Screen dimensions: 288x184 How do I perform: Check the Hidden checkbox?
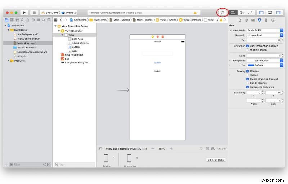point(247,75)
